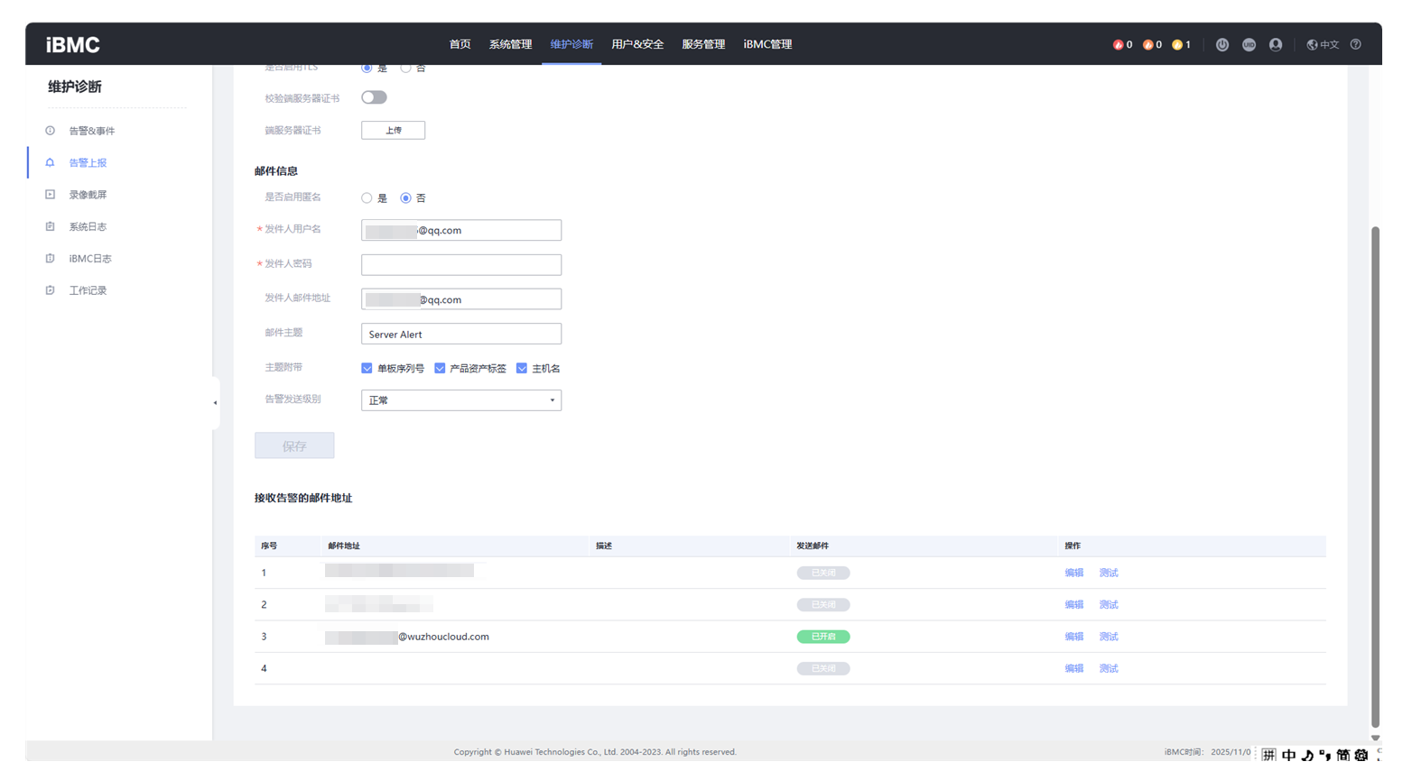Viewport: 1403px width, 780px height.
Task: Open the 中文 language selector
Action: [x=1323, y=44]
